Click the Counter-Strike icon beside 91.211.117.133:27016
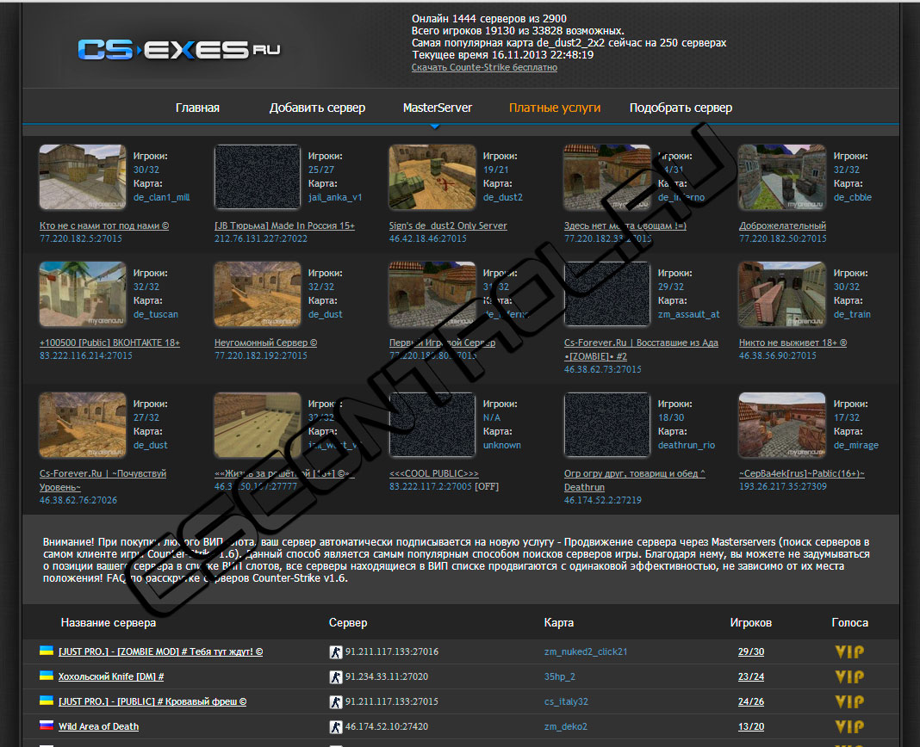This screenshot has width=920, height=747. (x=336, y=652)
